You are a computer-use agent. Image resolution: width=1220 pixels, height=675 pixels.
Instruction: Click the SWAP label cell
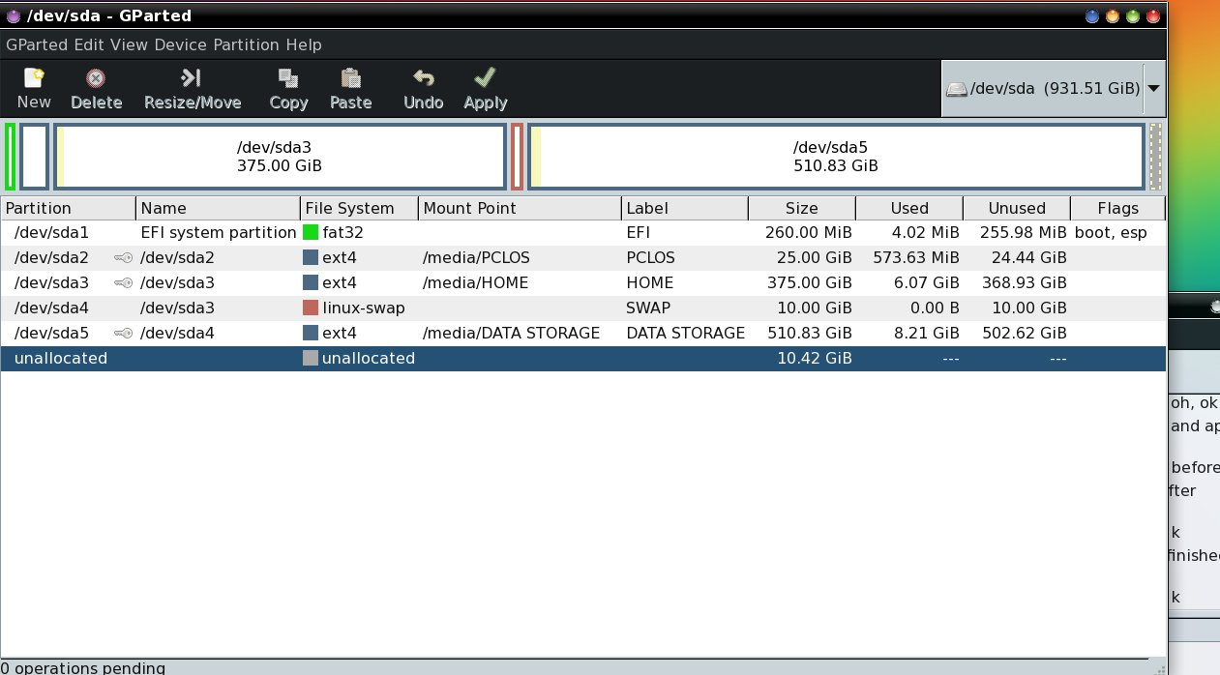tap(650, 308)
